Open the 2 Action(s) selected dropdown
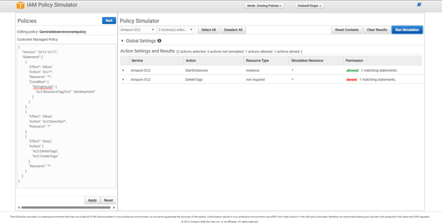The image size is (442, 223). pyautogui.click(x=176, y=30)
